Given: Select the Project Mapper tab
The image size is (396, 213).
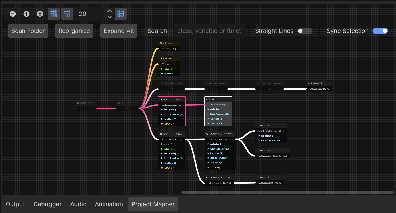Looking at the screenshot, I should click(x=153, y=204).
